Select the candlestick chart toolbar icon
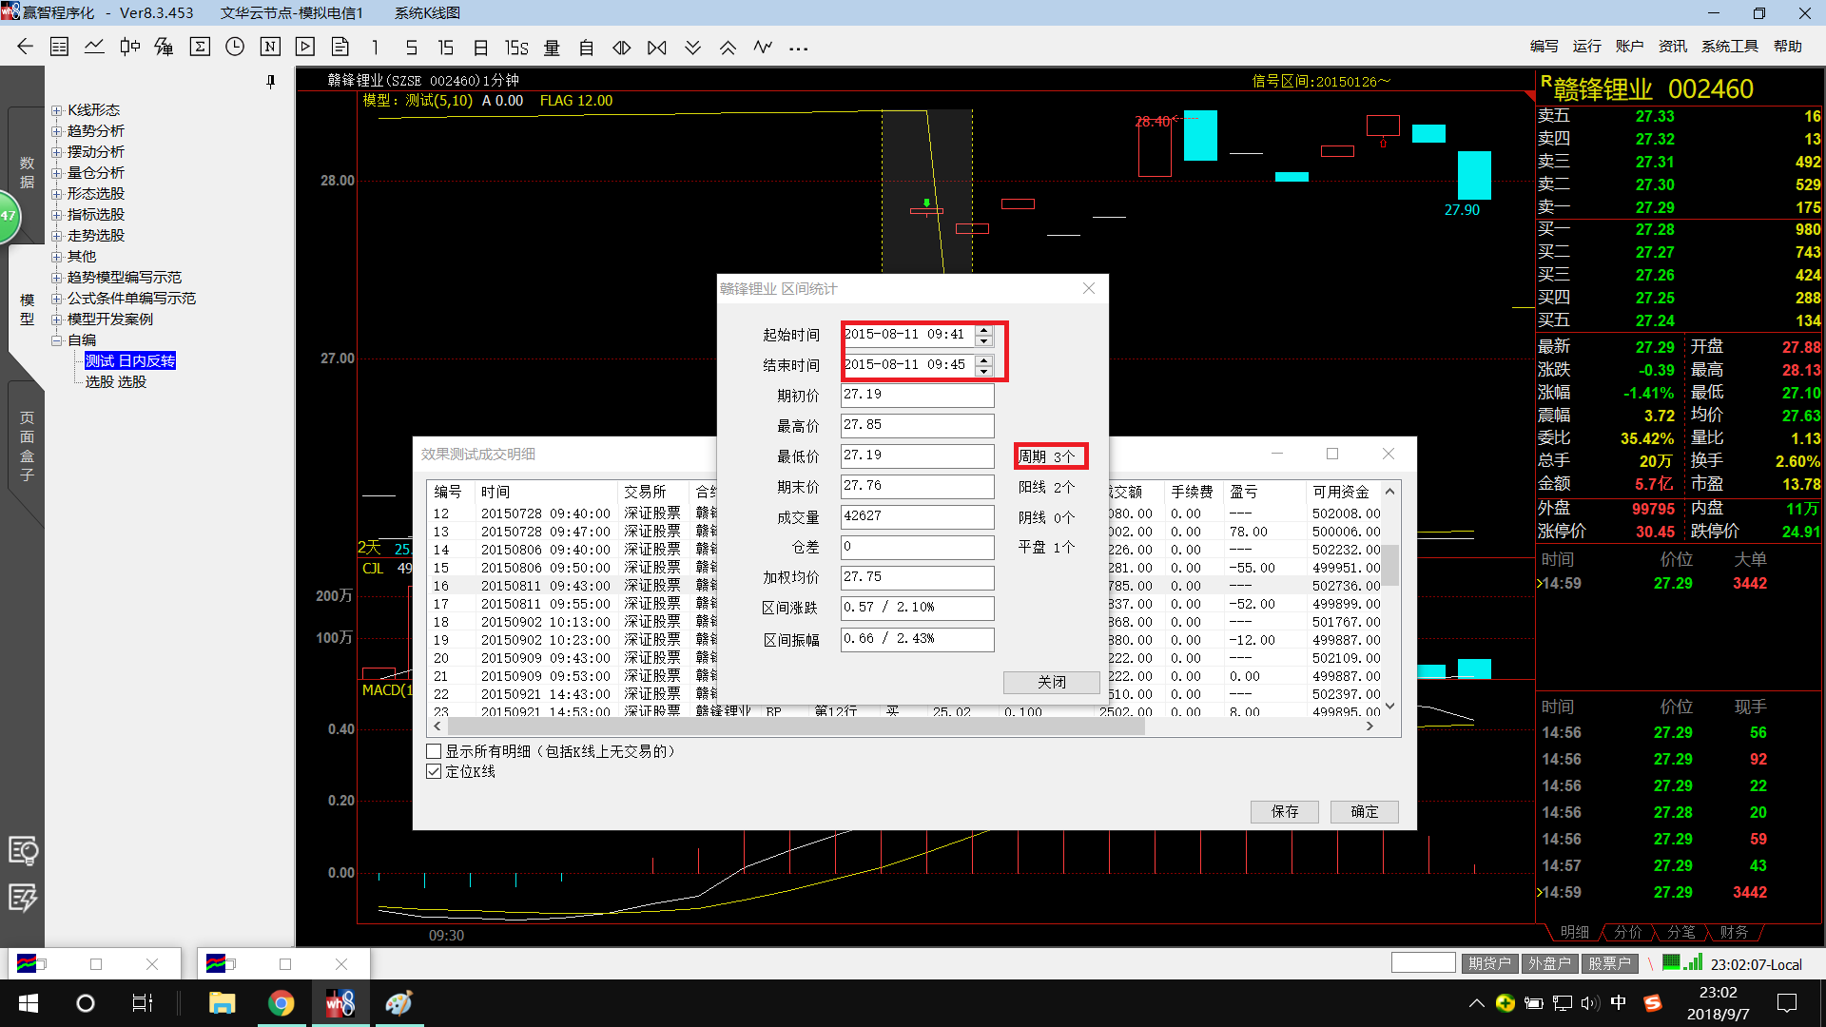 (x=129, y=47)
